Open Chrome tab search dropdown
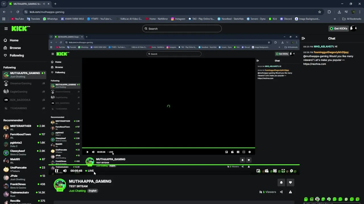The height and width of the screenshot is (204, 364). 4,4
